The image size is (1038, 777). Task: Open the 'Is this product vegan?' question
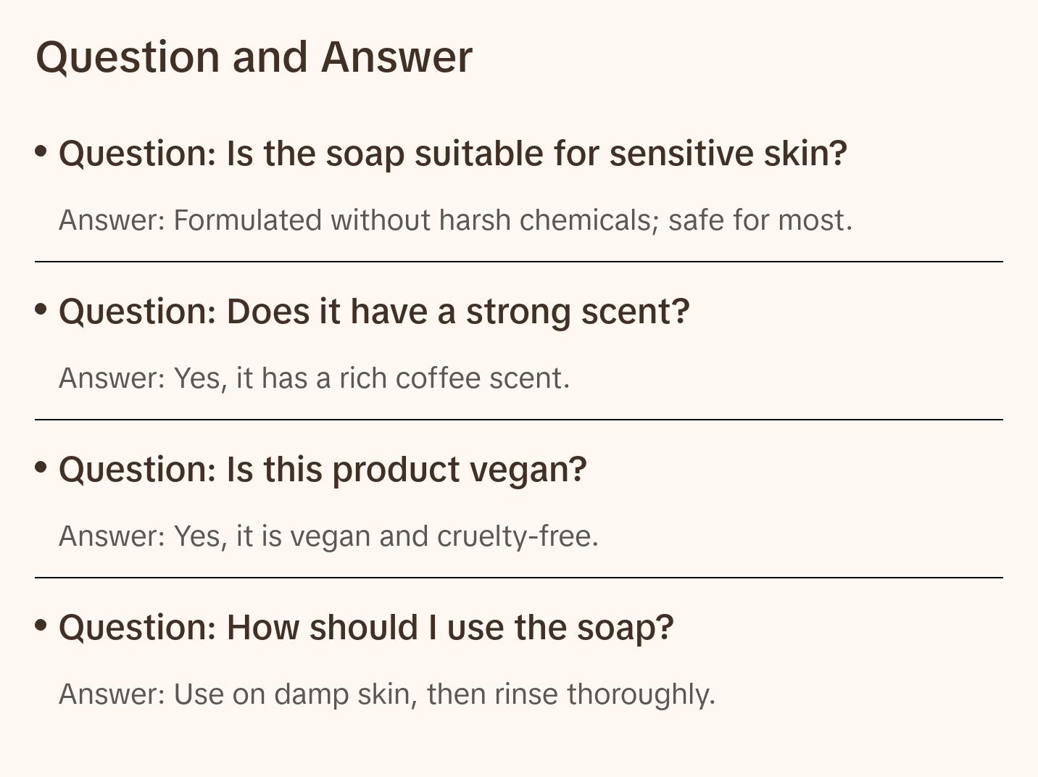[323, 470]
